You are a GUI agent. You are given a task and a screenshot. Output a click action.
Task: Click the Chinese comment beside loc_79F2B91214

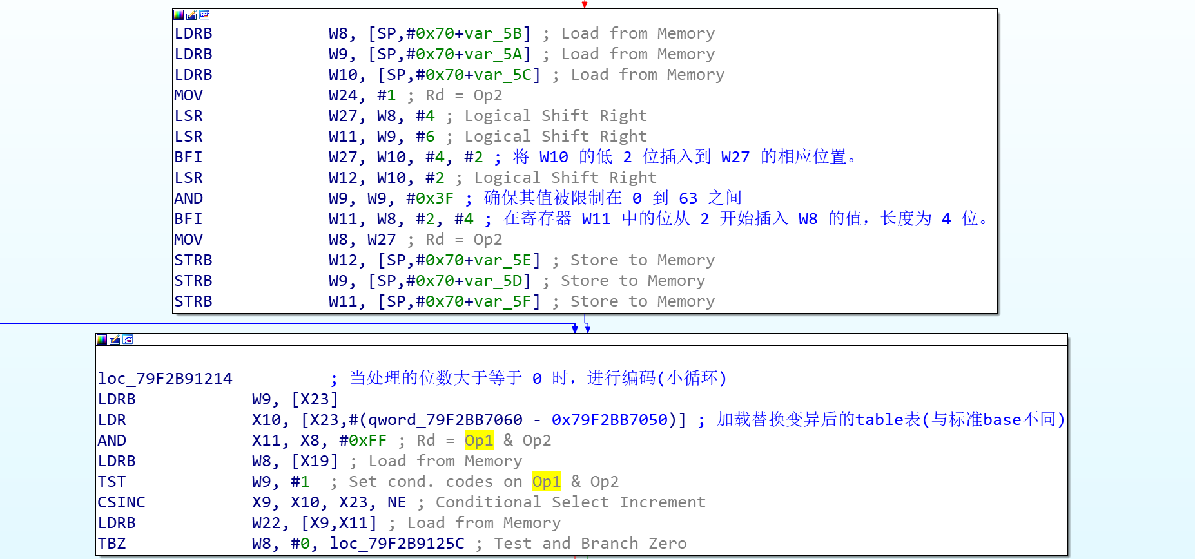click(x=529, y=379)
